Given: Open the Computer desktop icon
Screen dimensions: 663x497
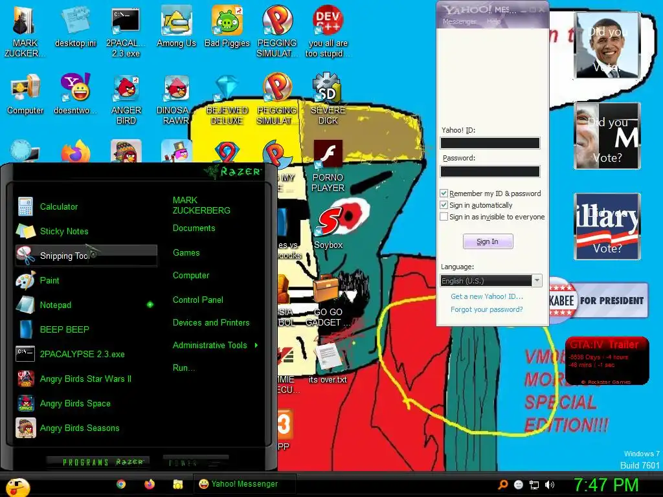Looking at the screenshot, I should (x=25, y=94).
